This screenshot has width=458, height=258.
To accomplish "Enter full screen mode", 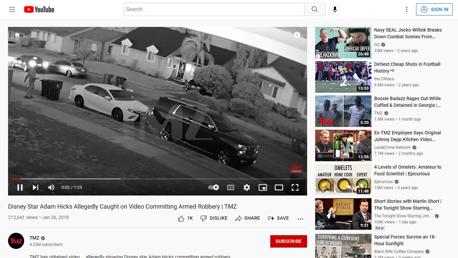I will pos(295,187).
